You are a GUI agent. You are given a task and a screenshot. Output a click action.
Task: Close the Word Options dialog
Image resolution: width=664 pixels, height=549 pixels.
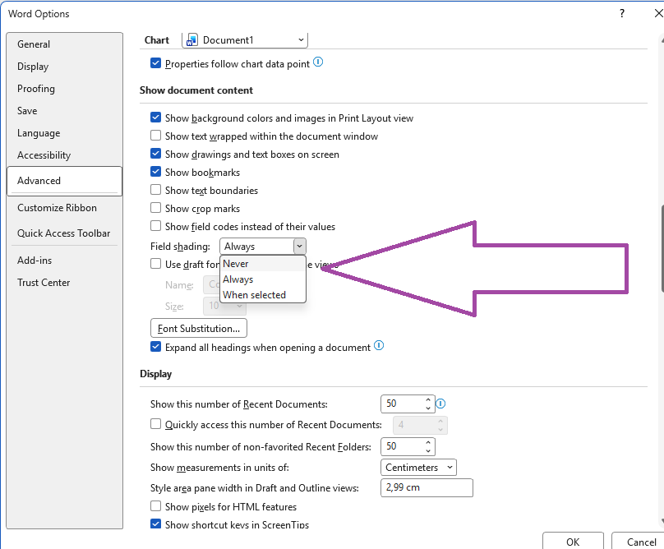point(658,13)
